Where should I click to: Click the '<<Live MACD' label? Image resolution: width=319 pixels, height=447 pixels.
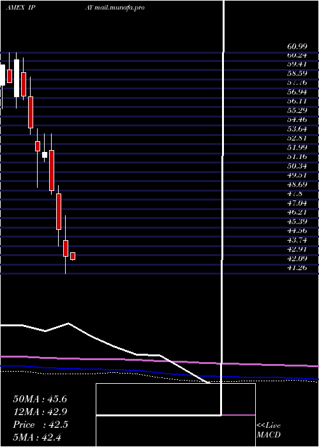pyautogui.click(x=269, y=430)
